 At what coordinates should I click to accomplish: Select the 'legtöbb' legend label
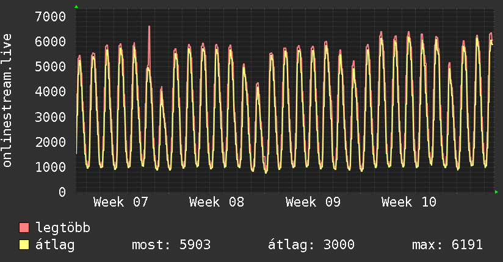[63, 228]
